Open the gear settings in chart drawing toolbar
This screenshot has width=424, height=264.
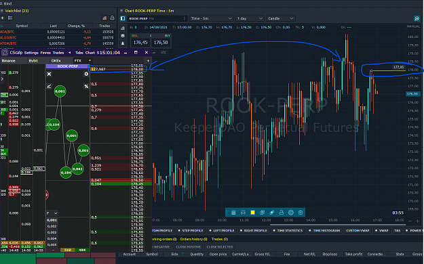(x=291, y=213)
